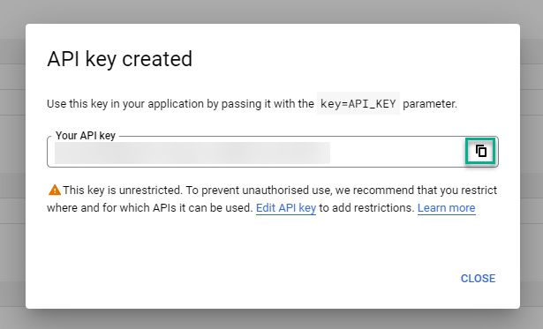Click the word 'parameter' after the code snippet
The width and height of the screenshot is (543, 329).
tap(430, 104)
